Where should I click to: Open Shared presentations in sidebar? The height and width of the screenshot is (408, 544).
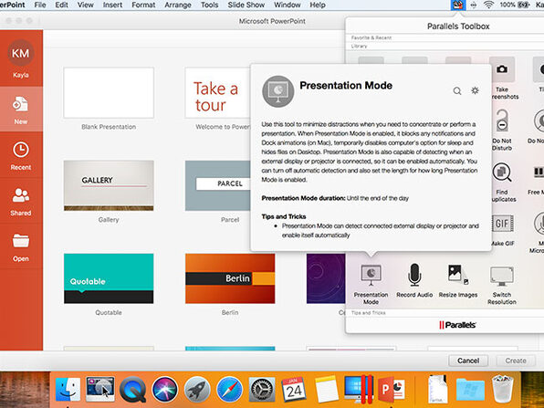[21, 201]
